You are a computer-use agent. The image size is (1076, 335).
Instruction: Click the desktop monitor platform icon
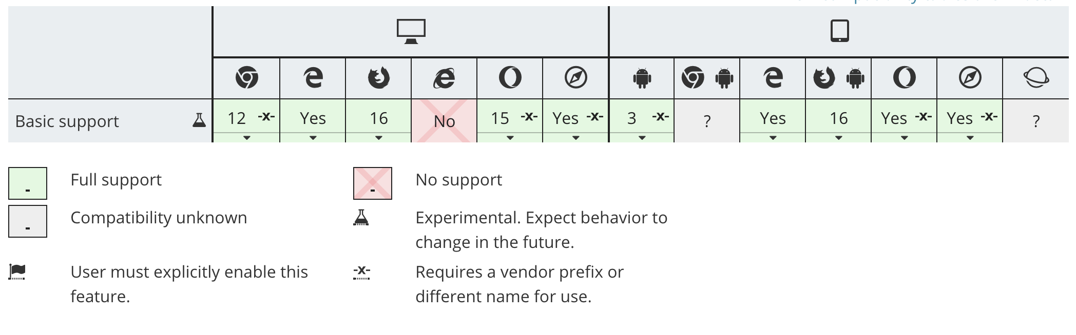tap(411, 31)
